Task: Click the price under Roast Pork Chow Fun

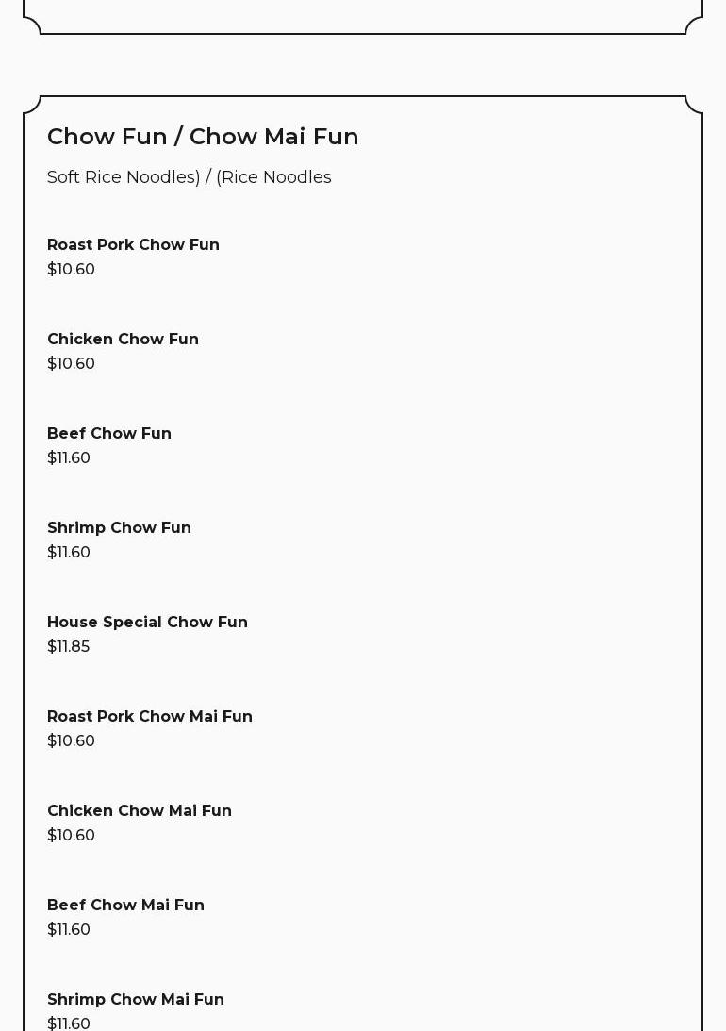Action: [71, 269]
